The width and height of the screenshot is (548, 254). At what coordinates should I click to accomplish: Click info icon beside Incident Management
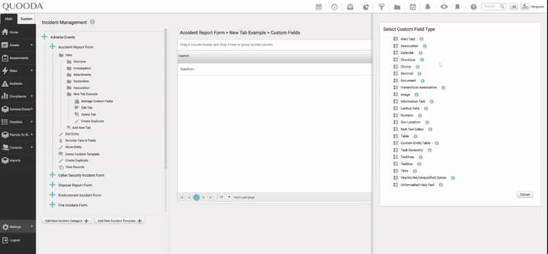pos(92,22)
